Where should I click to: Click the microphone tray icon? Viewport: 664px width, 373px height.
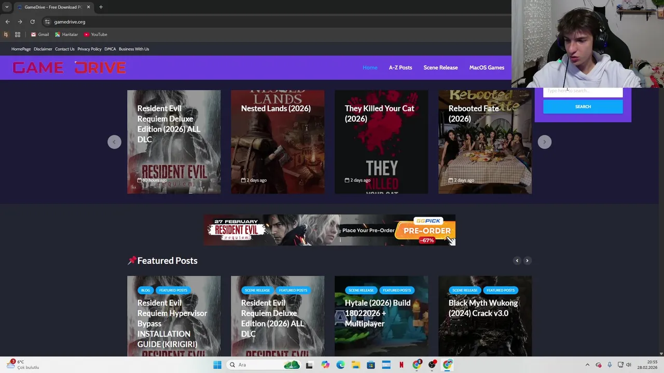tap(610, 365)
